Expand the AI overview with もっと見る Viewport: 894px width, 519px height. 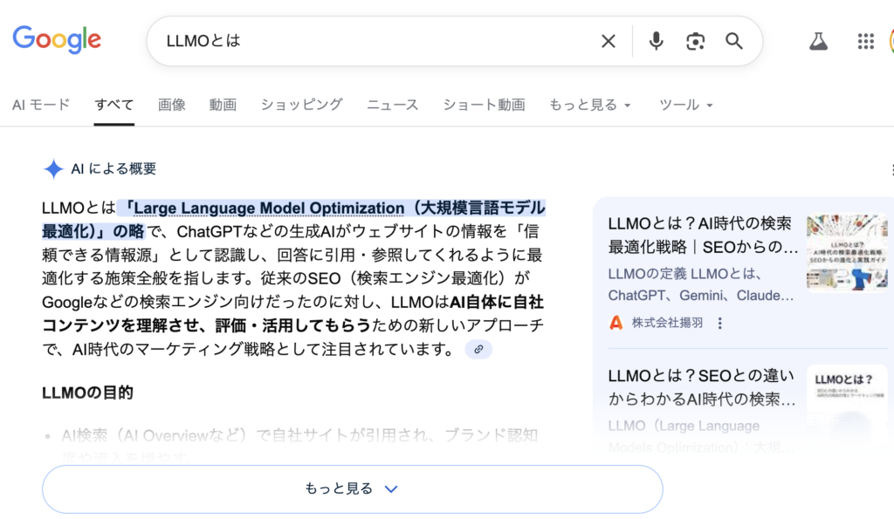pos(352,488)
